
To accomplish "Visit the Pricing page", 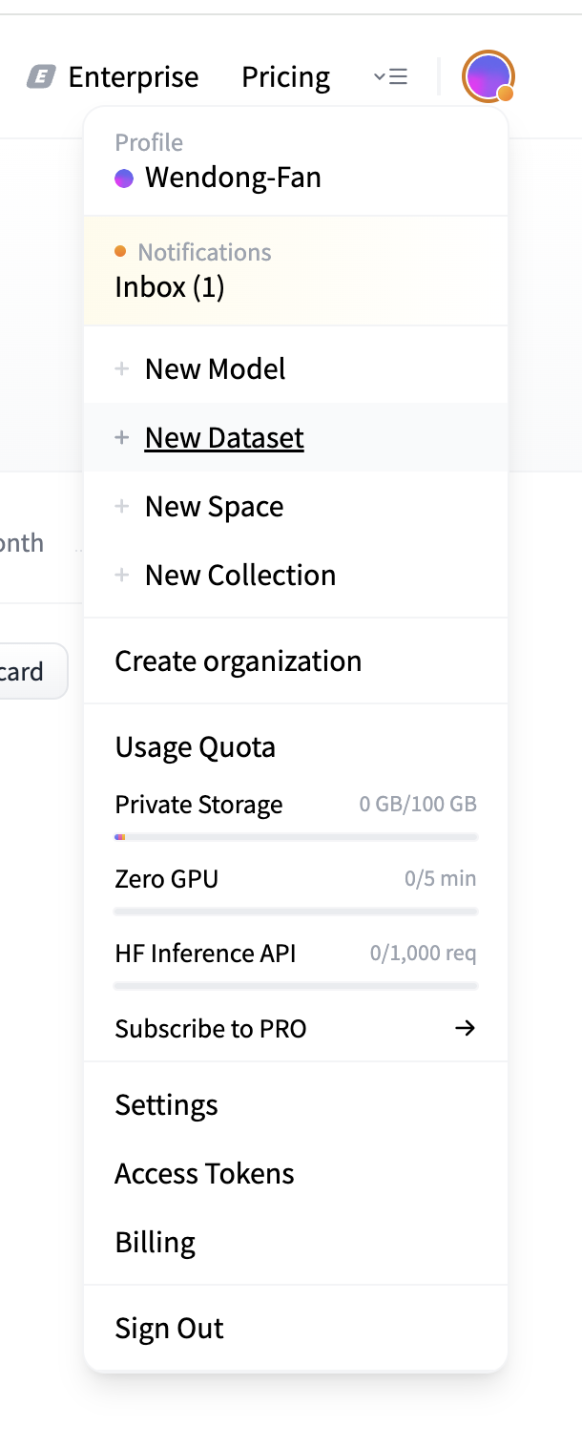I will (x=286, y=76).
